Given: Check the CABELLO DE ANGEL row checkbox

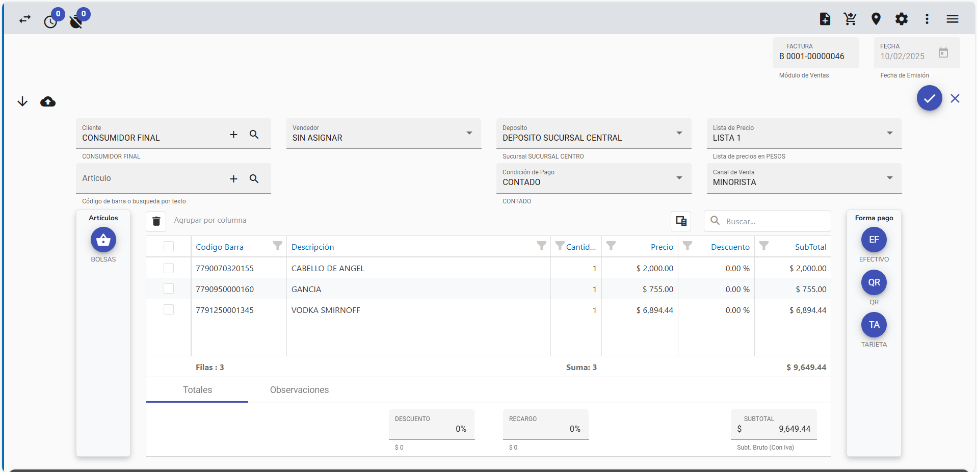Looking at the screenshot, I should [169, 268].
